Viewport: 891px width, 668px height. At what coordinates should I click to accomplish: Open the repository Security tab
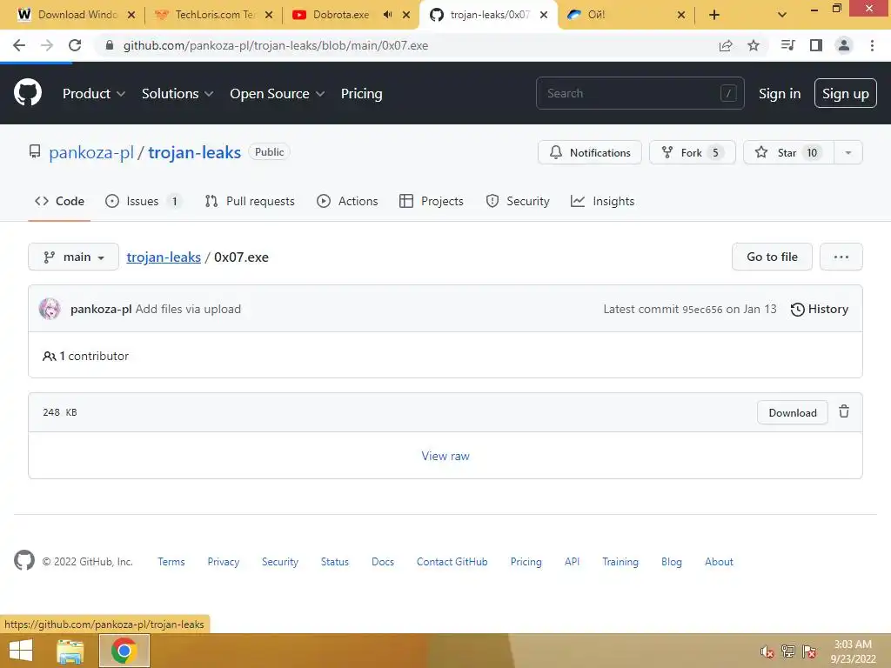coord(518,201)
